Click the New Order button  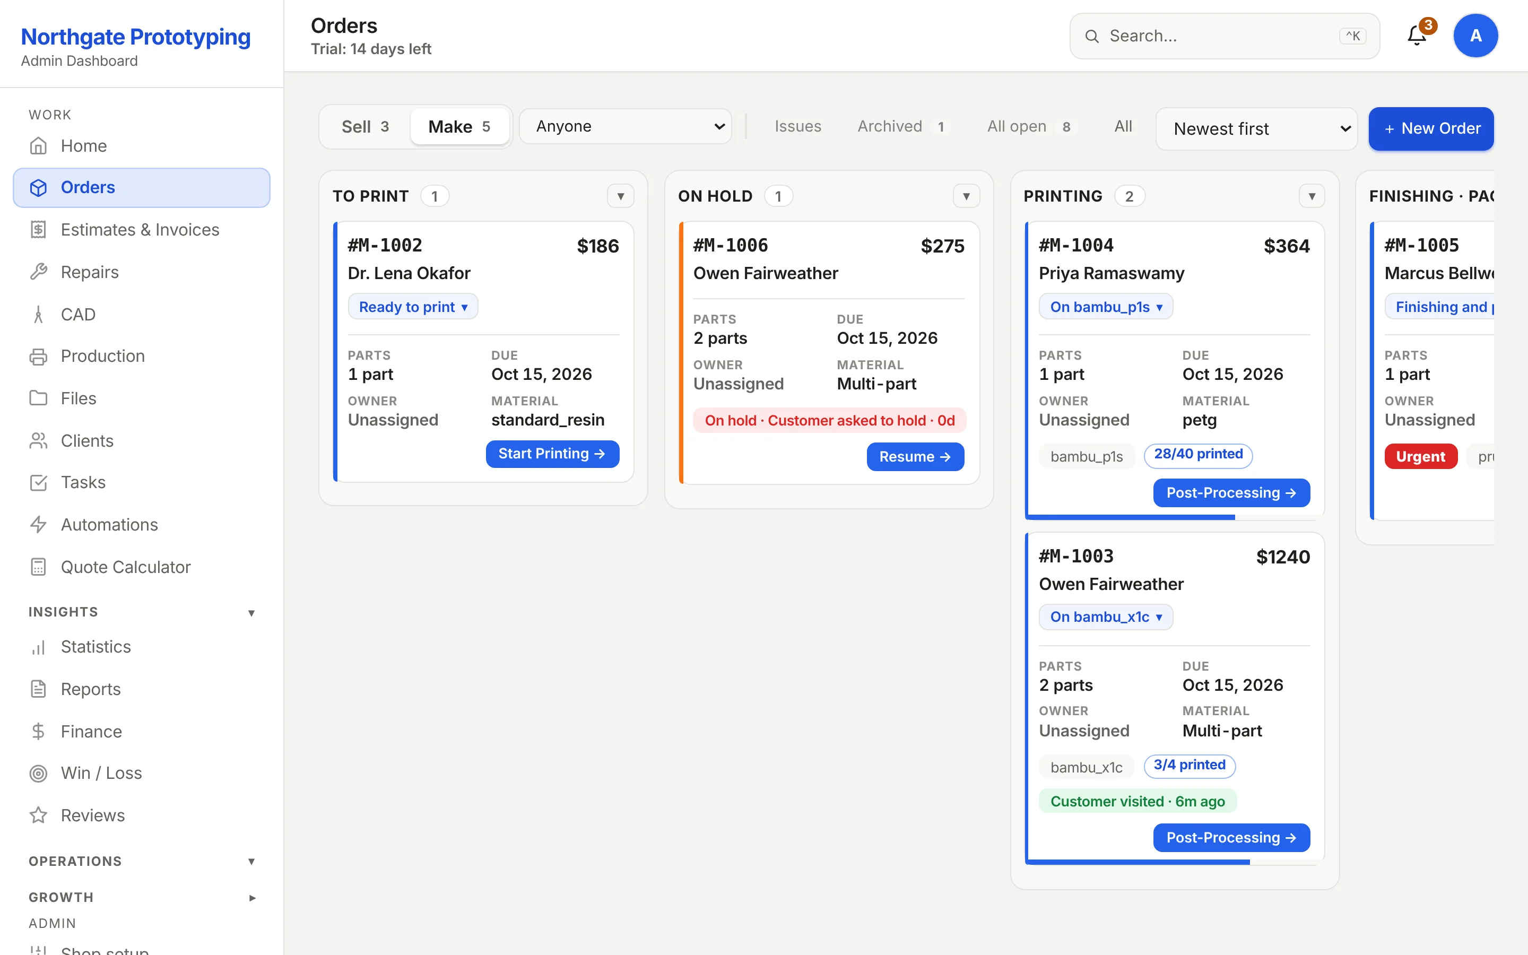1431,129
